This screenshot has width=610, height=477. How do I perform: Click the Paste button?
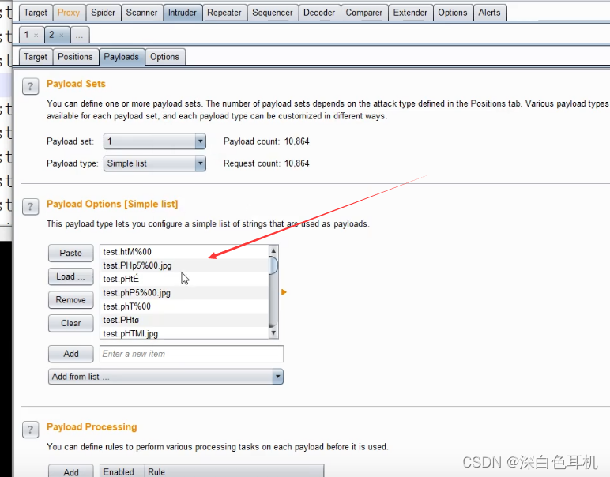coord(71,253)
